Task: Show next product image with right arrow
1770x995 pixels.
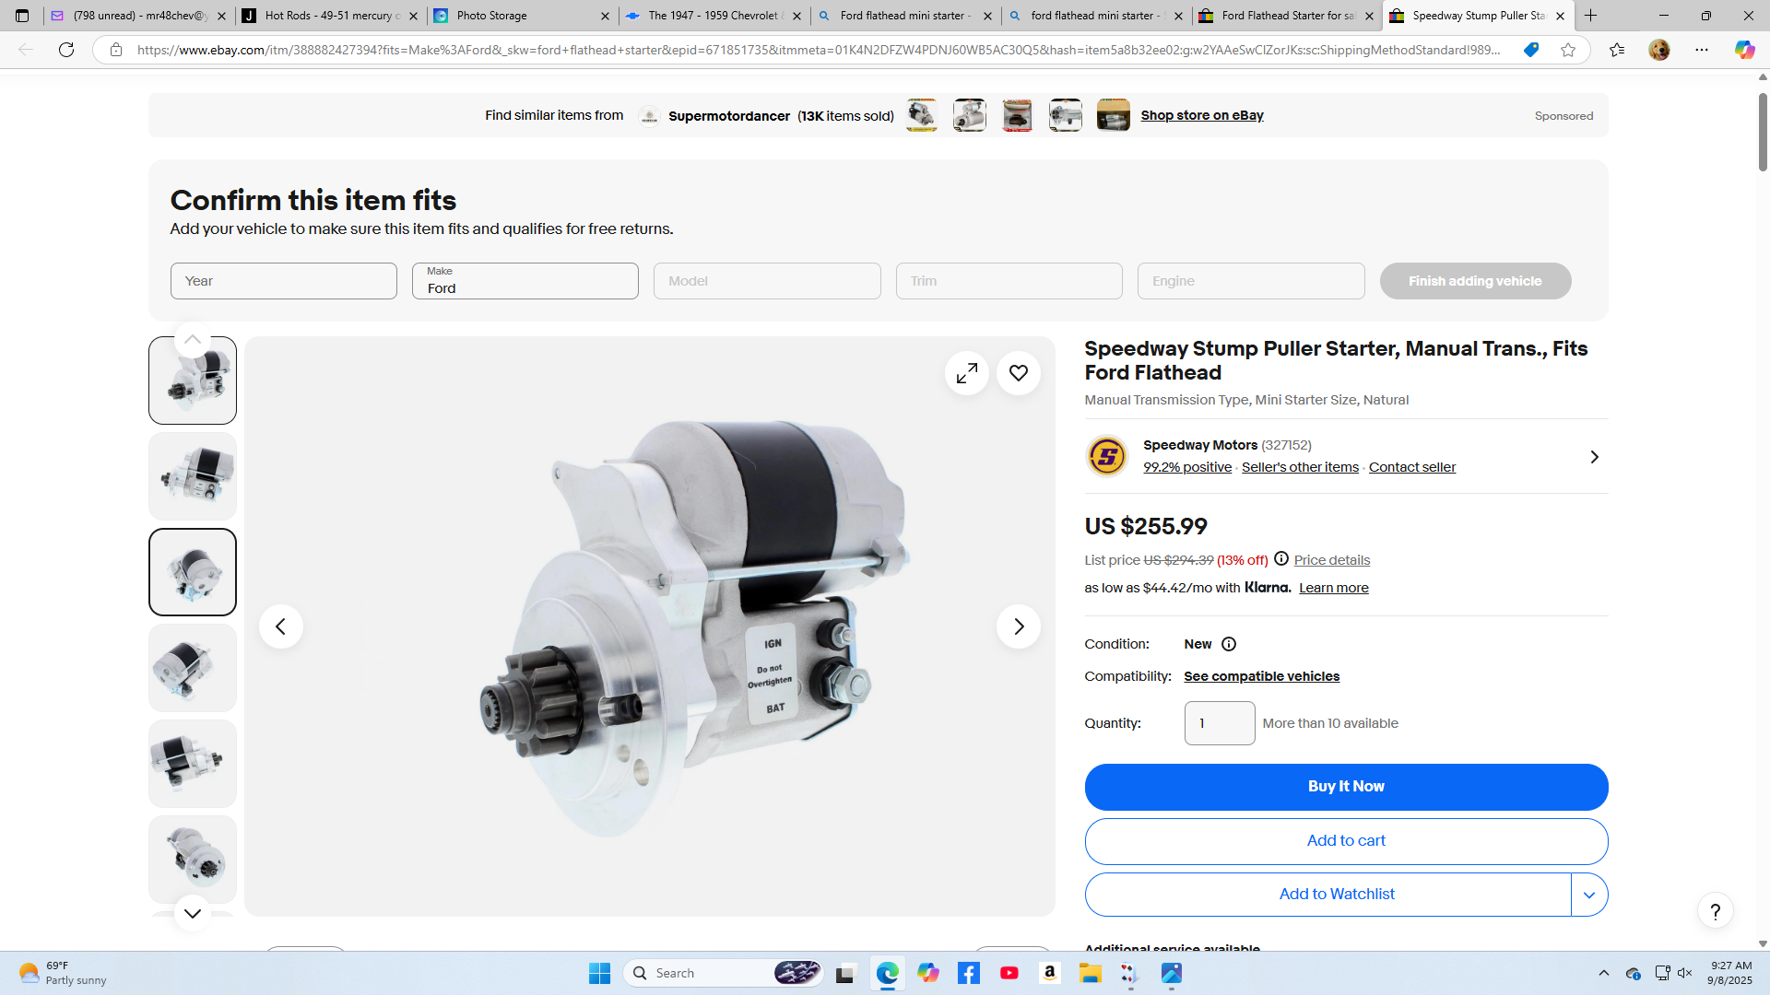Action: (1018, 626)
